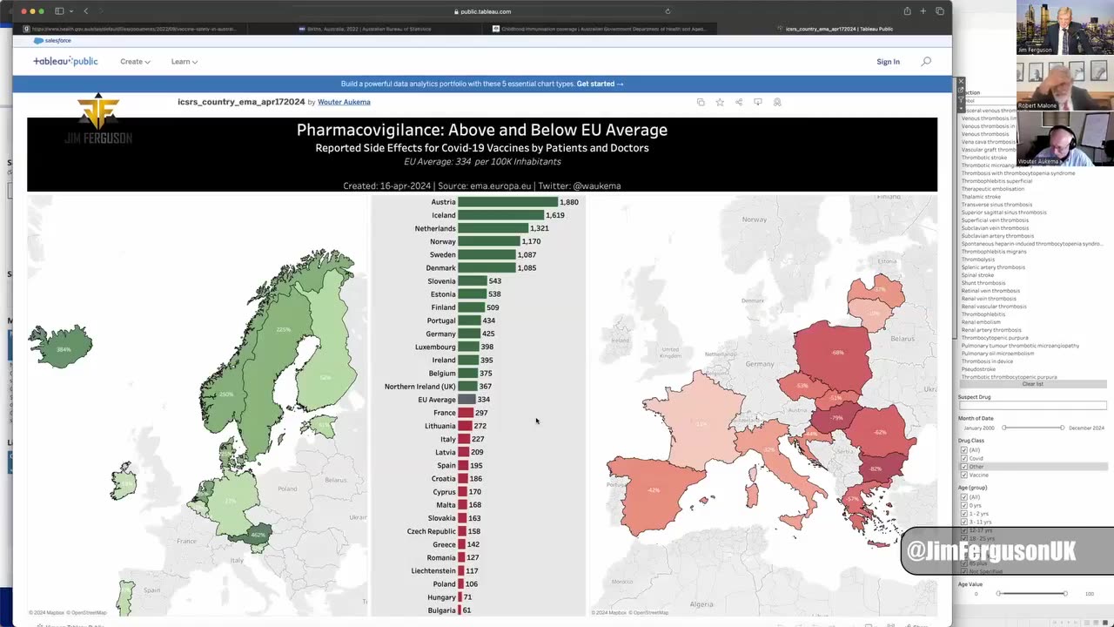Viewport: 1114px width, 627px height.
Task: Select the Netherlands bar valued 1,321
Action: pos(493,228)
